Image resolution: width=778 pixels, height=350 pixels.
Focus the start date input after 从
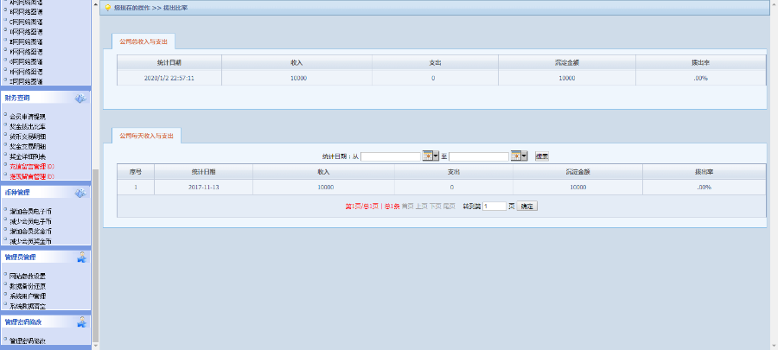[x=391, y=156]
